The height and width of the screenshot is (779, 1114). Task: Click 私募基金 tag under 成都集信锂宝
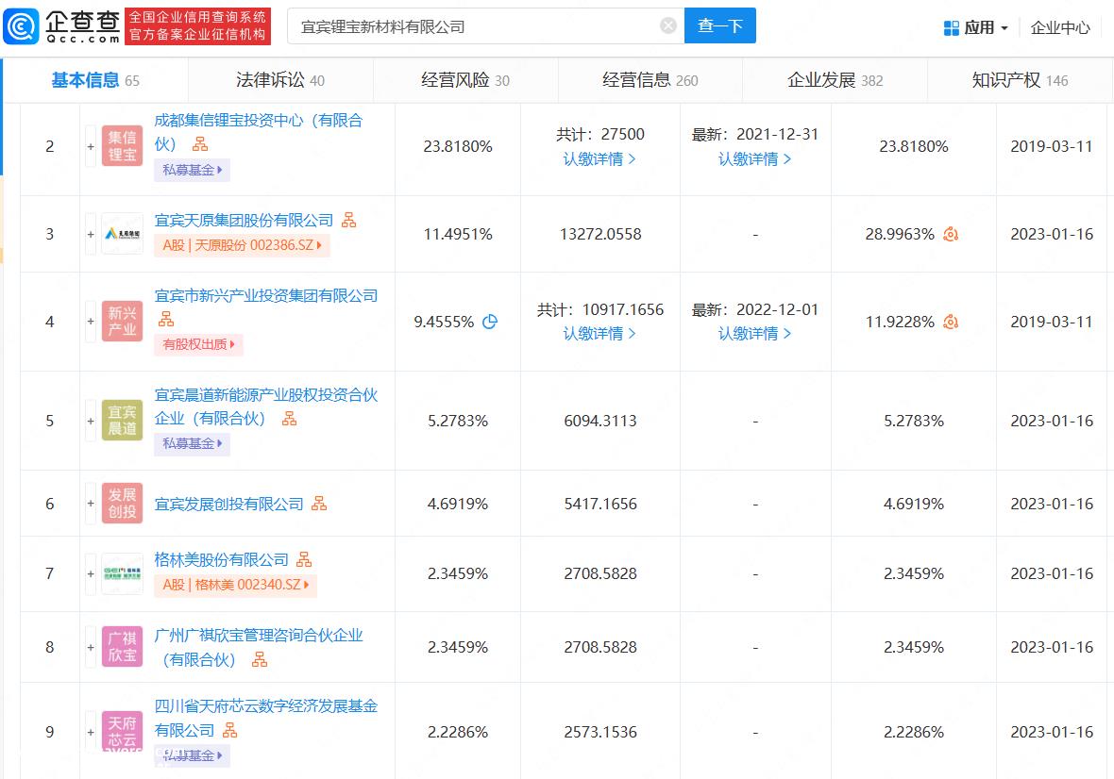[192, 170]
